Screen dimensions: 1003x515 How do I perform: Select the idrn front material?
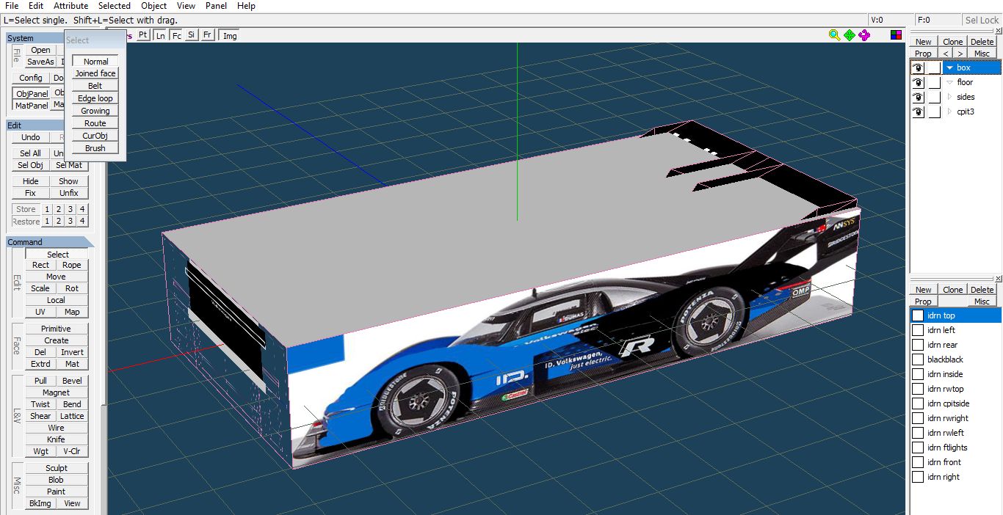944,462
